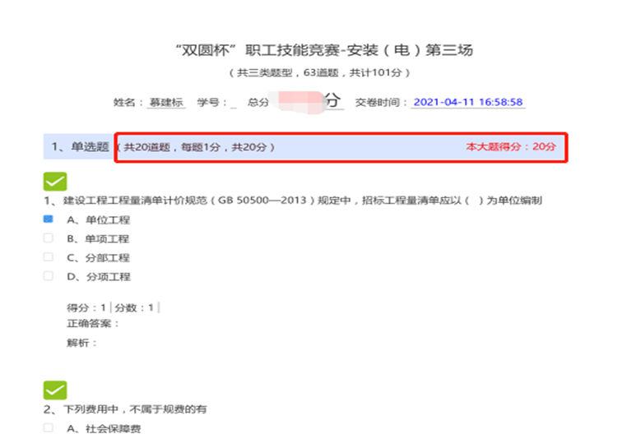Click the 姓名 field showing 慕建标
This screenshot has width=641, height=434.
pos(167,103)
